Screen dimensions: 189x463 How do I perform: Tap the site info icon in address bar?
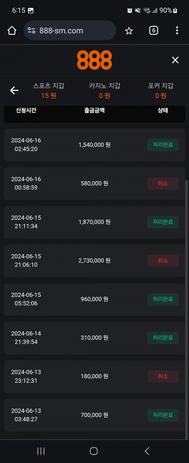tap(31, 31)
